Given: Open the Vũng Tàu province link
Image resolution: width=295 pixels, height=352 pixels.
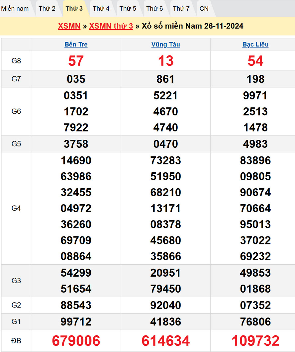Looking at the screenshot, I should (165, 44).
